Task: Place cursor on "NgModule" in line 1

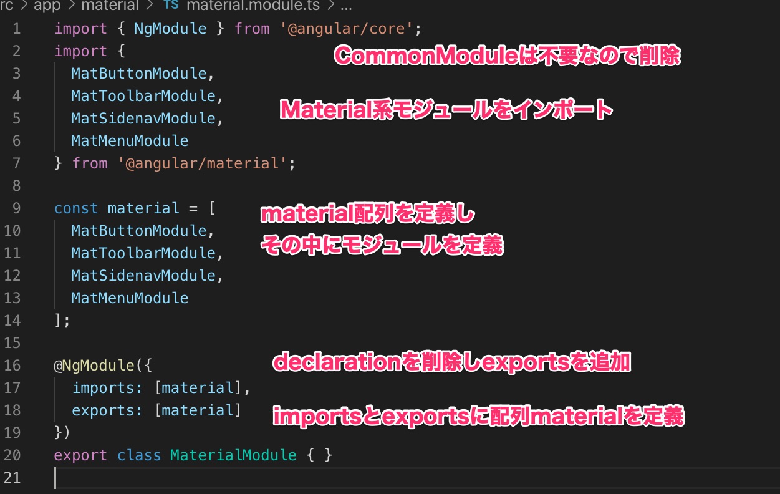Action: (x=170, y=28)
